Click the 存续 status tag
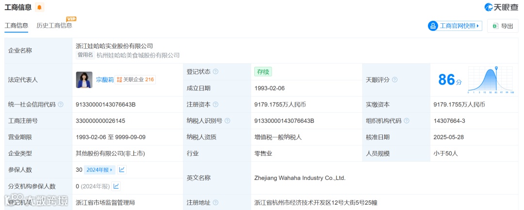 click(263, 72)
